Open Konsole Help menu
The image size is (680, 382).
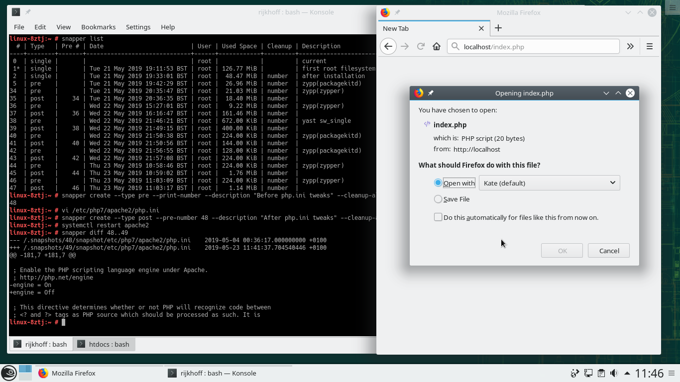tap(168, 27)
